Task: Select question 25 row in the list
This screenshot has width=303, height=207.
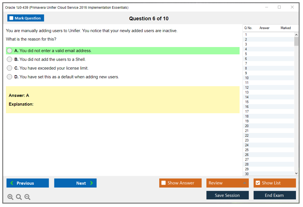Action: click(247, 150)
